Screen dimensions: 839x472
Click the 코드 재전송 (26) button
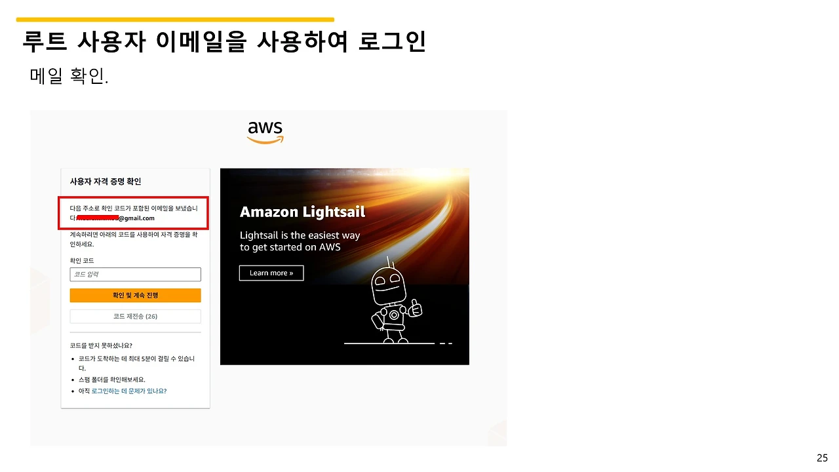pos(135,317)
